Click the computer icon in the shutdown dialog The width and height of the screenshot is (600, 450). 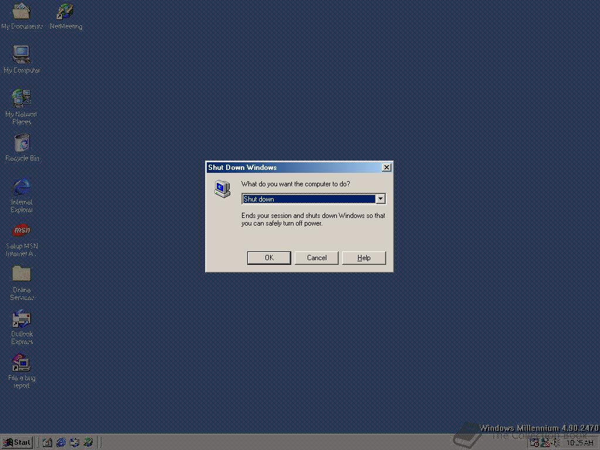pos(222,189)
